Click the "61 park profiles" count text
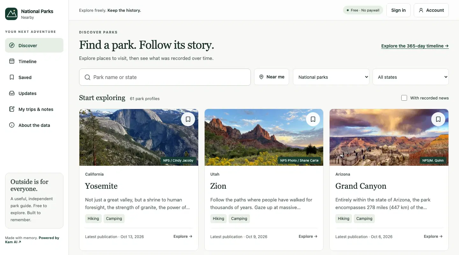 coord(145,99)
